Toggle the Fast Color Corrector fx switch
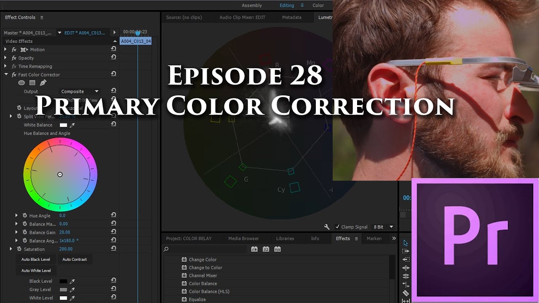Screen dimensions: 539x303 [14, 74]
